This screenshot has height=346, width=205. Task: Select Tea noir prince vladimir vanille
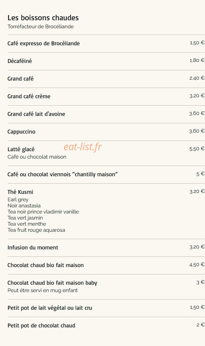click(43, 212)
